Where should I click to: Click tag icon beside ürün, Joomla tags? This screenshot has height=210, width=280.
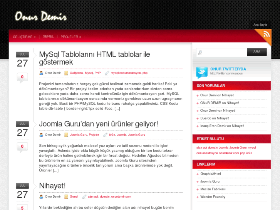pyautogui.click(x=106, y=135)
